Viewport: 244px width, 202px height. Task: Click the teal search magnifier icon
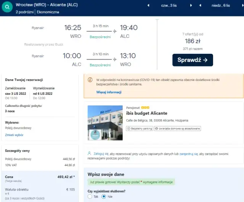7,7
